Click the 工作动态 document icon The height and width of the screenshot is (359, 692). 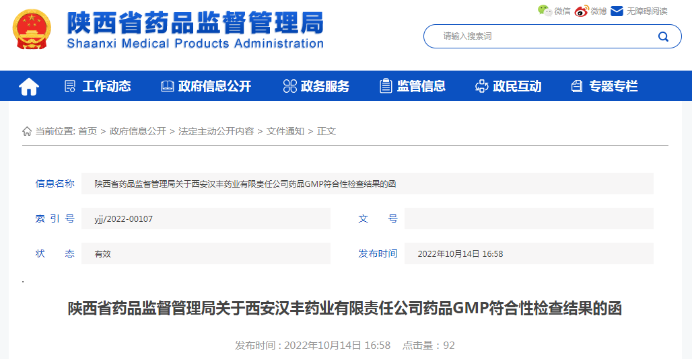pos(69,86)
